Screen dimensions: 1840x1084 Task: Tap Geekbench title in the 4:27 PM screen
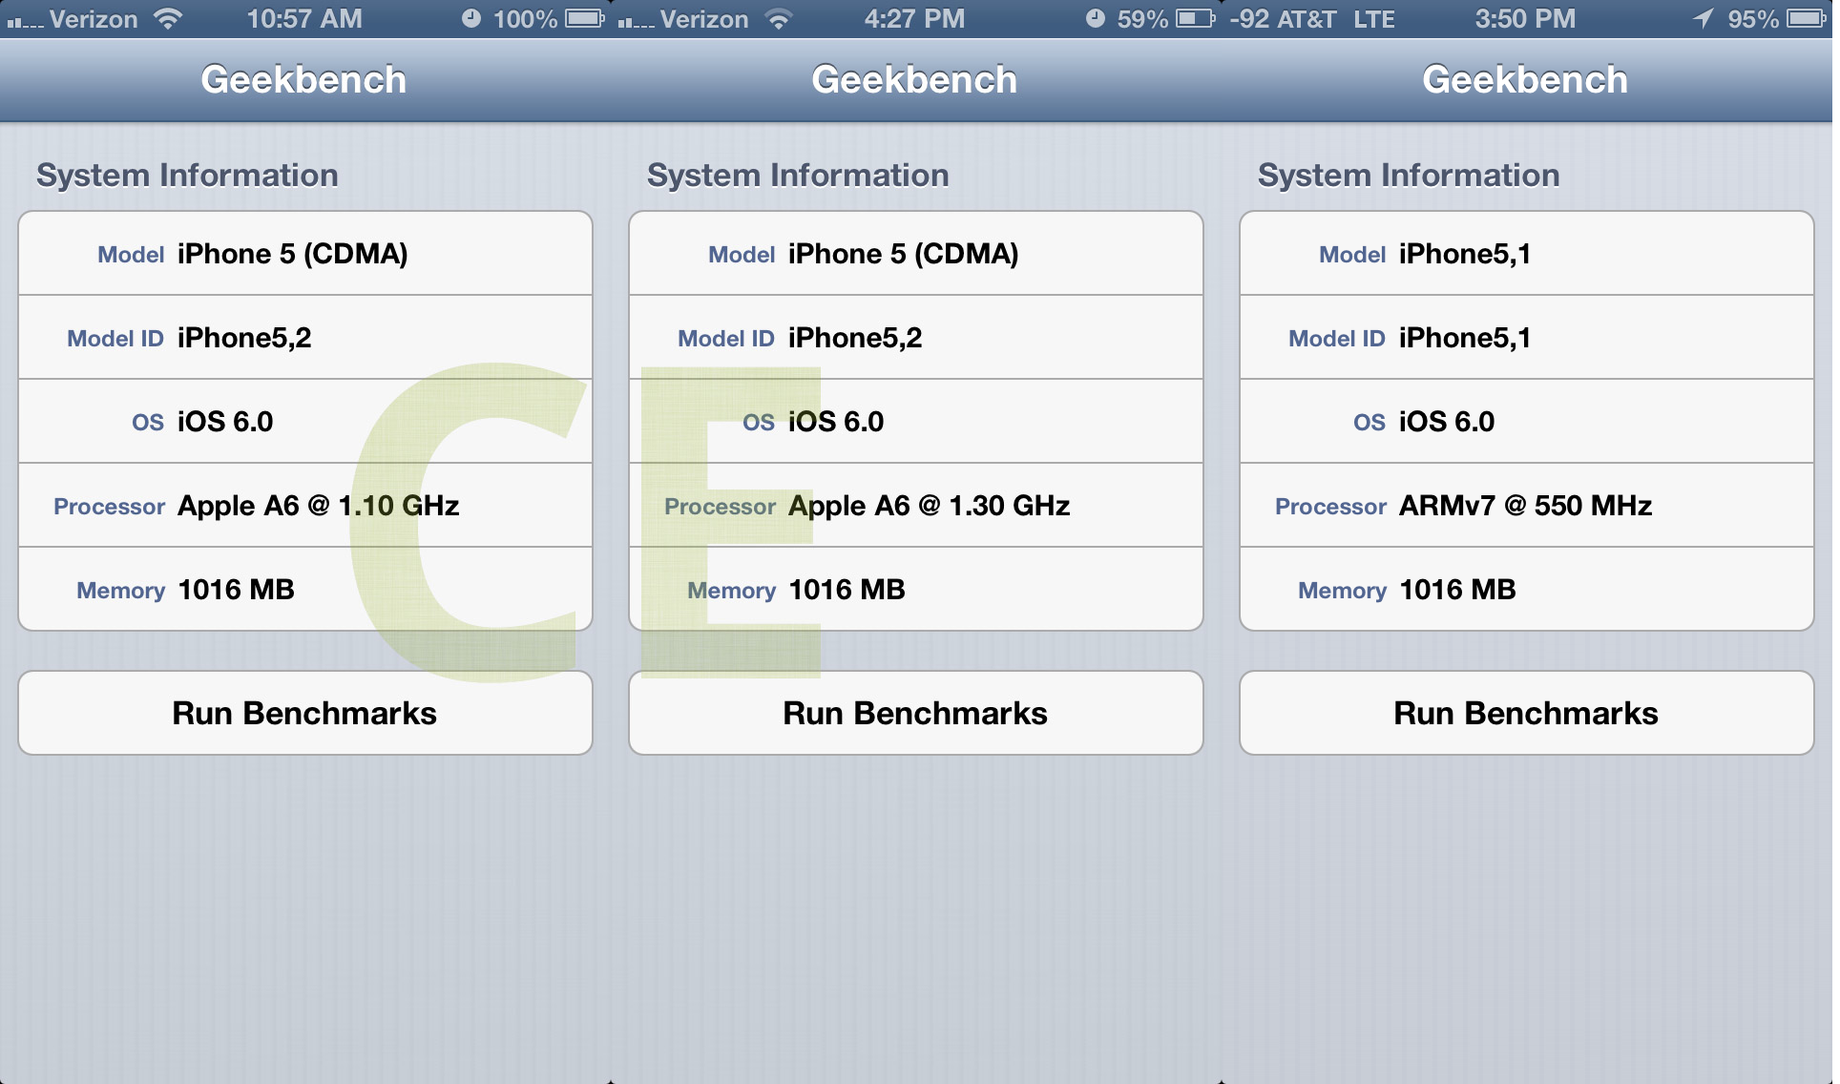click(914, 80)
